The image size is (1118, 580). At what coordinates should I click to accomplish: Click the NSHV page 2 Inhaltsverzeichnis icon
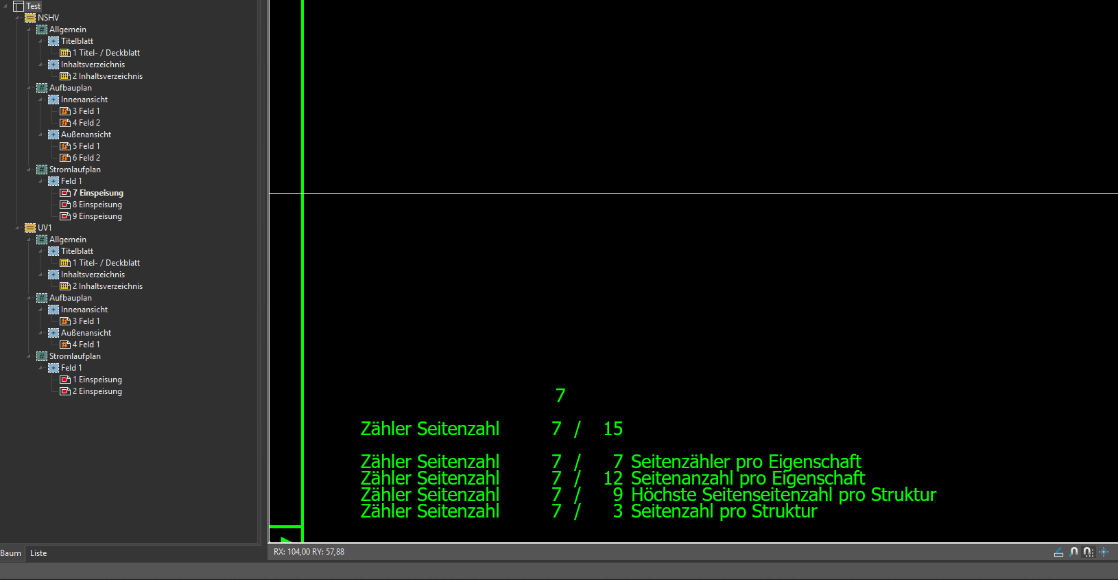tap(65, 76)
